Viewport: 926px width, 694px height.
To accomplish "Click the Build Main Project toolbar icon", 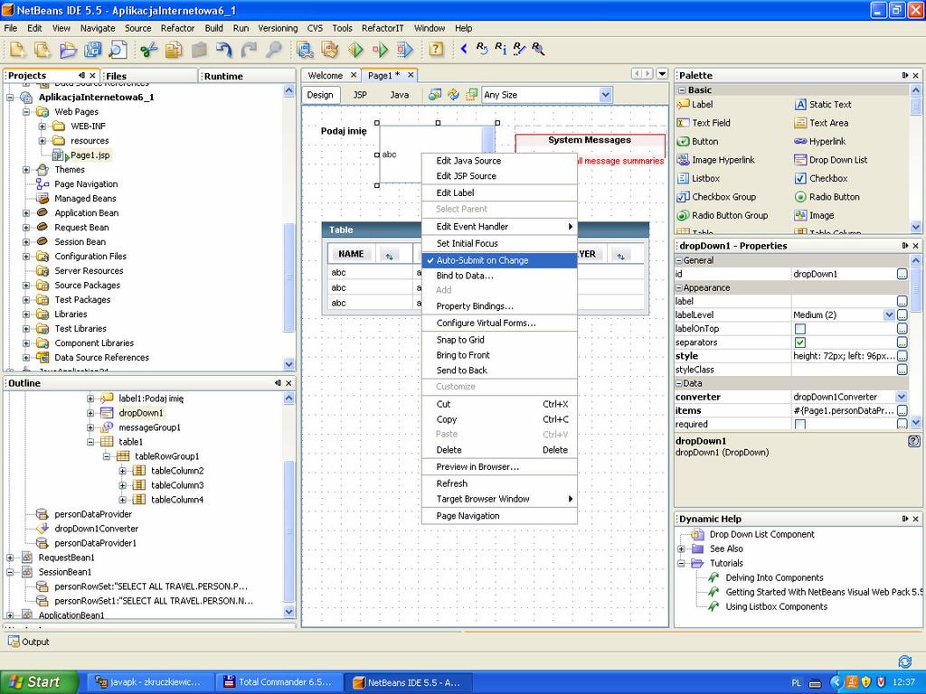I will (306, 50).
